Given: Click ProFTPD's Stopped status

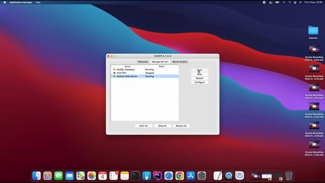Looking at the screenshot, I should 150,73.
